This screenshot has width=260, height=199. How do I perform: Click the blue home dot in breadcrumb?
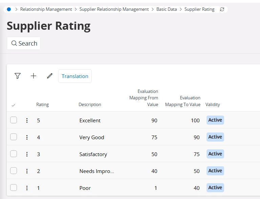(x=9, y=9)
